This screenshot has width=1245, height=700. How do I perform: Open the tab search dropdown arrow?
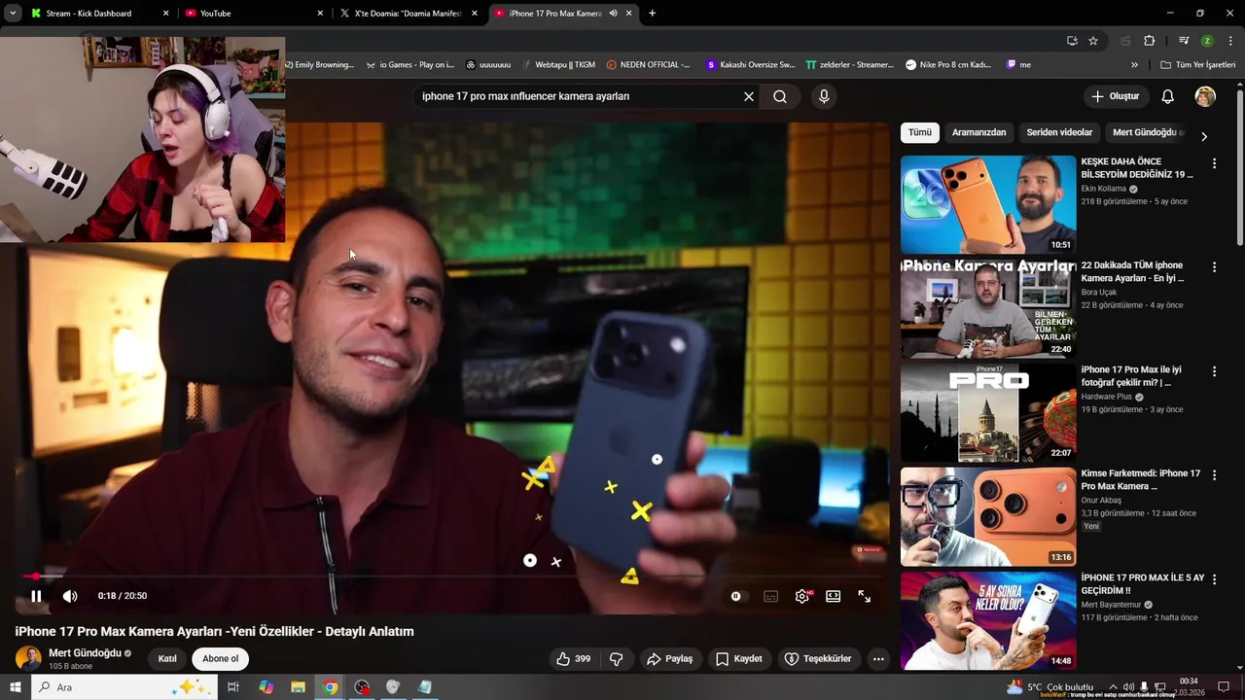[13, 14]
